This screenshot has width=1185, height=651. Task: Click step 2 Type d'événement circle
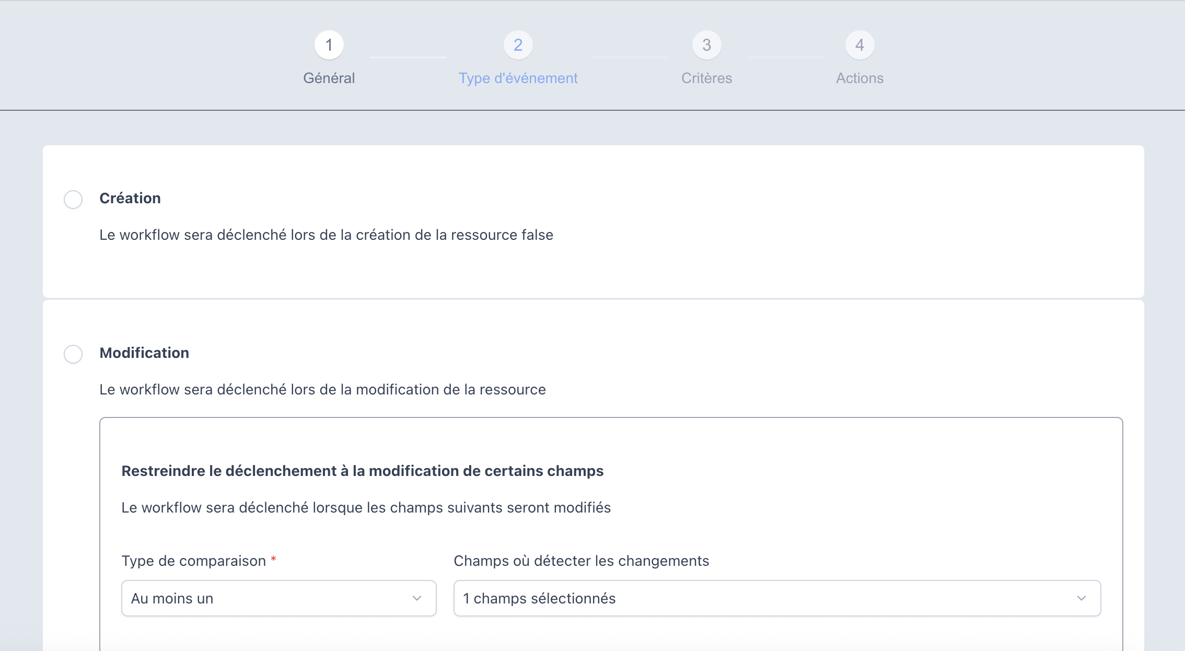518,45
